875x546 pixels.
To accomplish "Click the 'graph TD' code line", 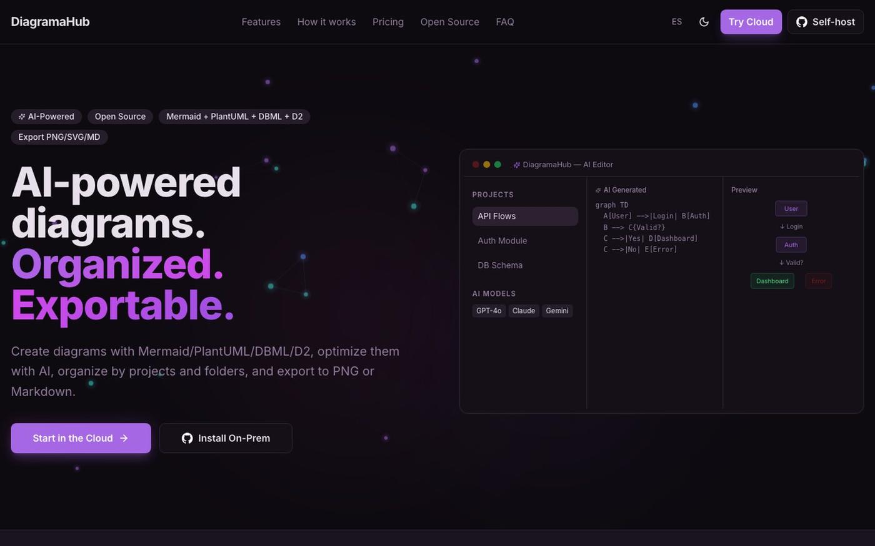I will [x=612, y=205].
